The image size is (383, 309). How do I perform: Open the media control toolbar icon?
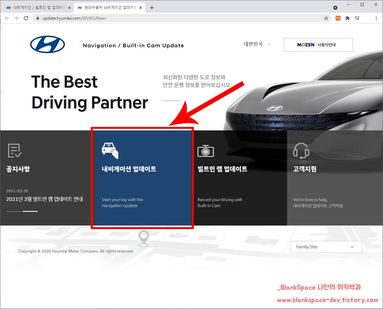357,18
